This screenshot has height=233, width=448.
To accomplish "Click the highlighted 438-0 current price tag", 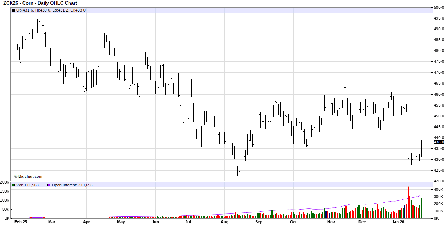I will pyautogui.click(x=439, y=142).
